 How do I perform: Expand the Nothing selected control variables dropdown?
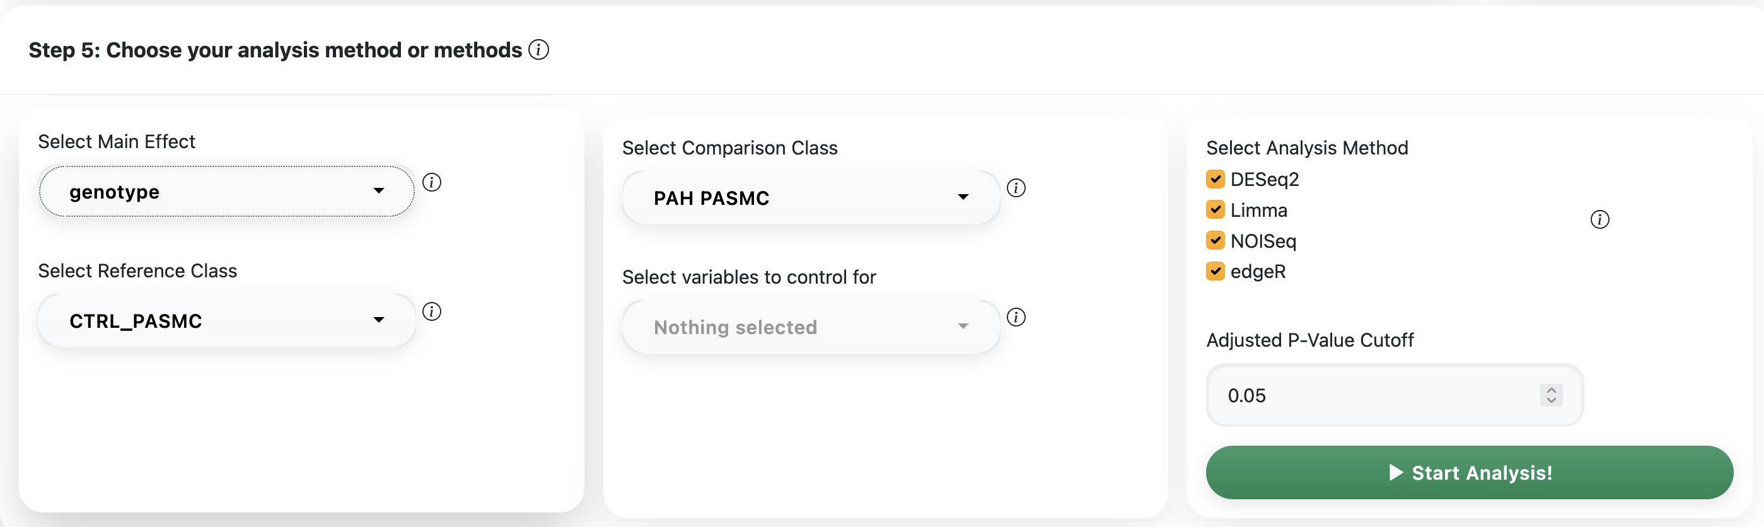tap(811, 327)
